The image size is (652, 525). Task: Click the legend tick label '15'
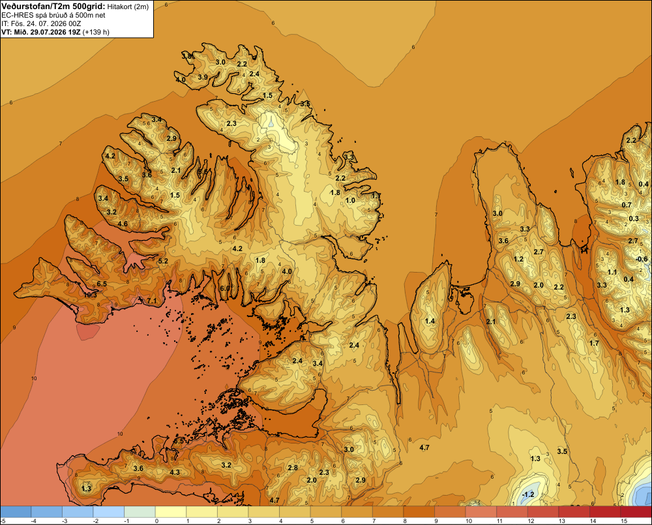tap(624, 521)
